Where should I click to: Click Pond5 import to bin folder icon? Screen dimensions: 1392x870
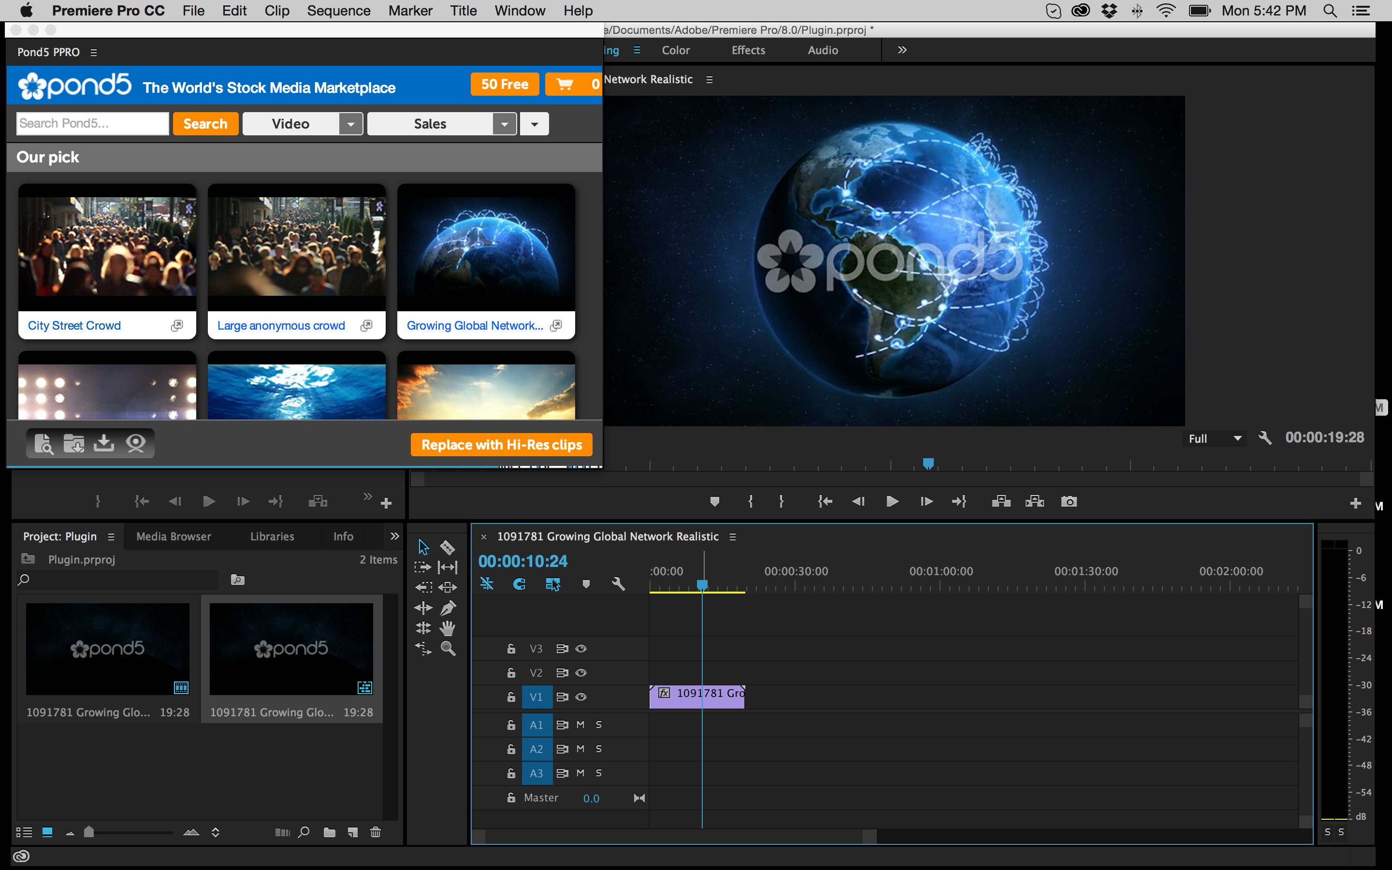coord(73,443)
